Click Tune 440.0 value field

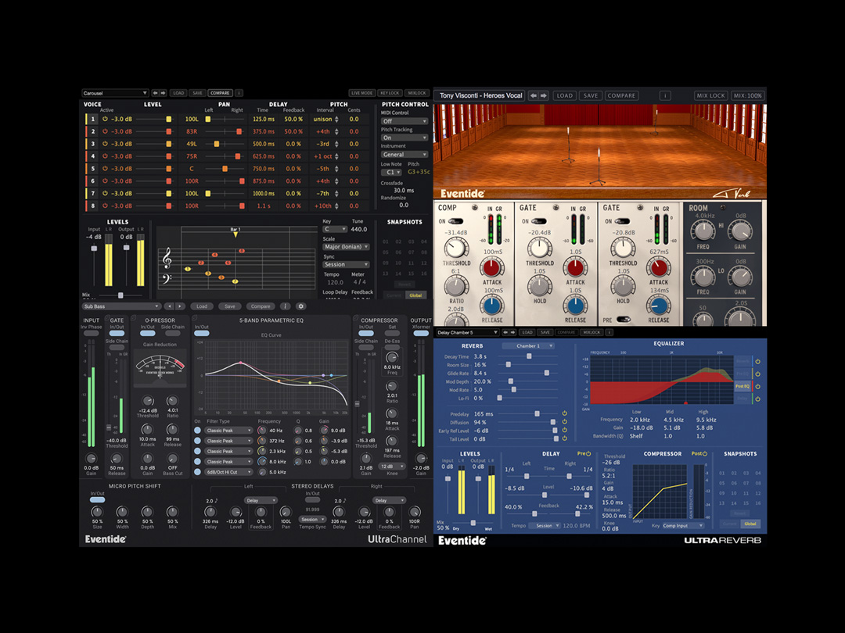(359, 229)
